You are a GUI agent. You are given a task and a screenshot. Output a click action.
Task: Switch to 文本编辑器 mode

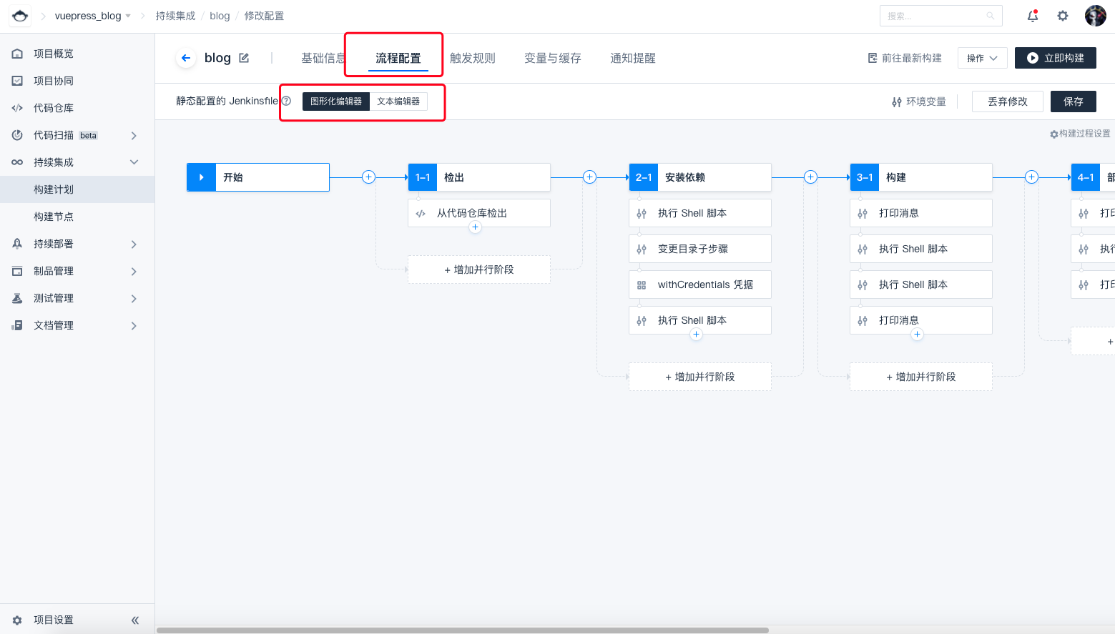point(398,101)
